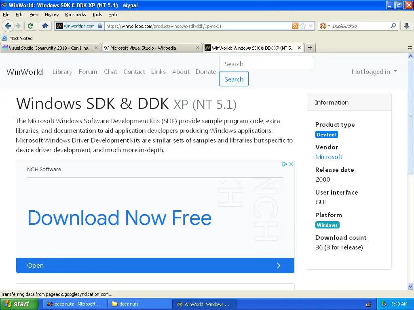Viewport: 414px width, 310px height.
Task: Click the 3:49 AM taskbar clock
Action: (x=399, y=304)
